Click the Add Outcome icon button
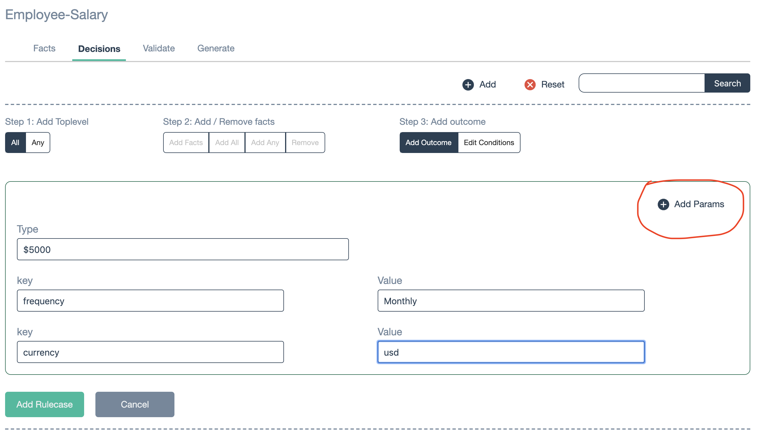761x442 pixels. pyautogui.click(x=428, y=142)
